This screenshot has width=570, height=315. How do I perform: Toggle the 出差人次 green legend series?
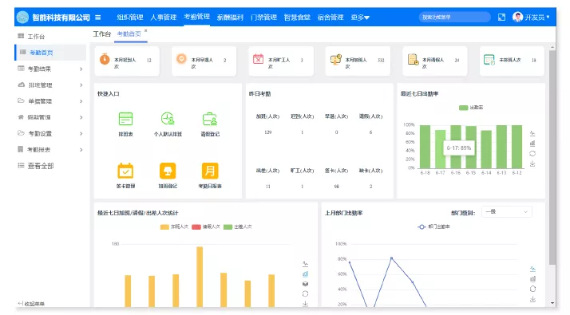(237, 226)
